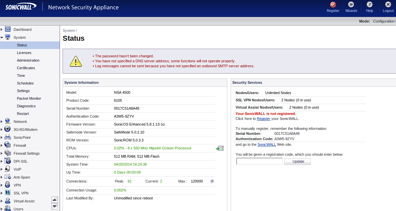Click the VPN padlock icon

(x=8, y=185)
